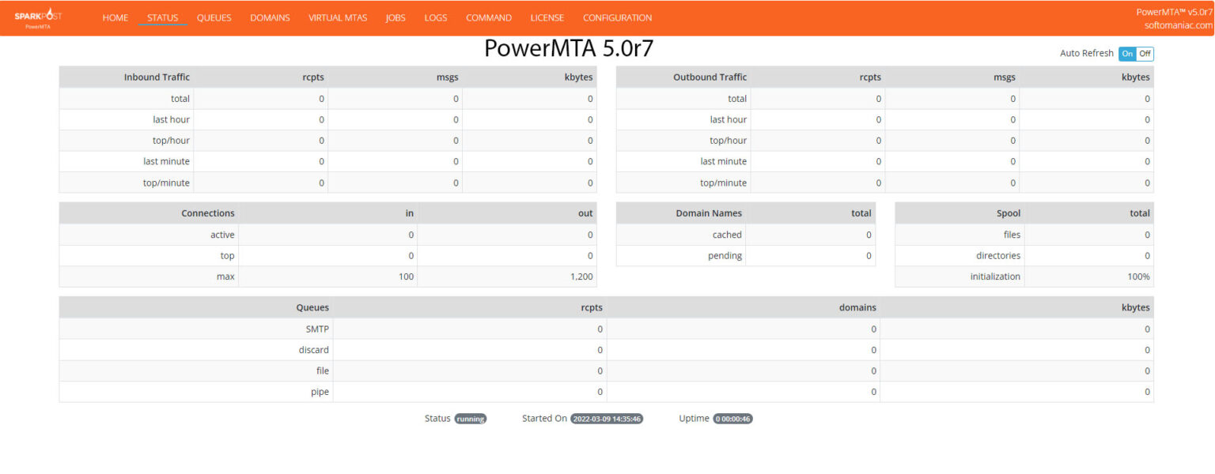Image resolution: width=1215 pixels, height=474 pixels.
Task: Click the SMTP queue row label
Action: pos(317,329)
